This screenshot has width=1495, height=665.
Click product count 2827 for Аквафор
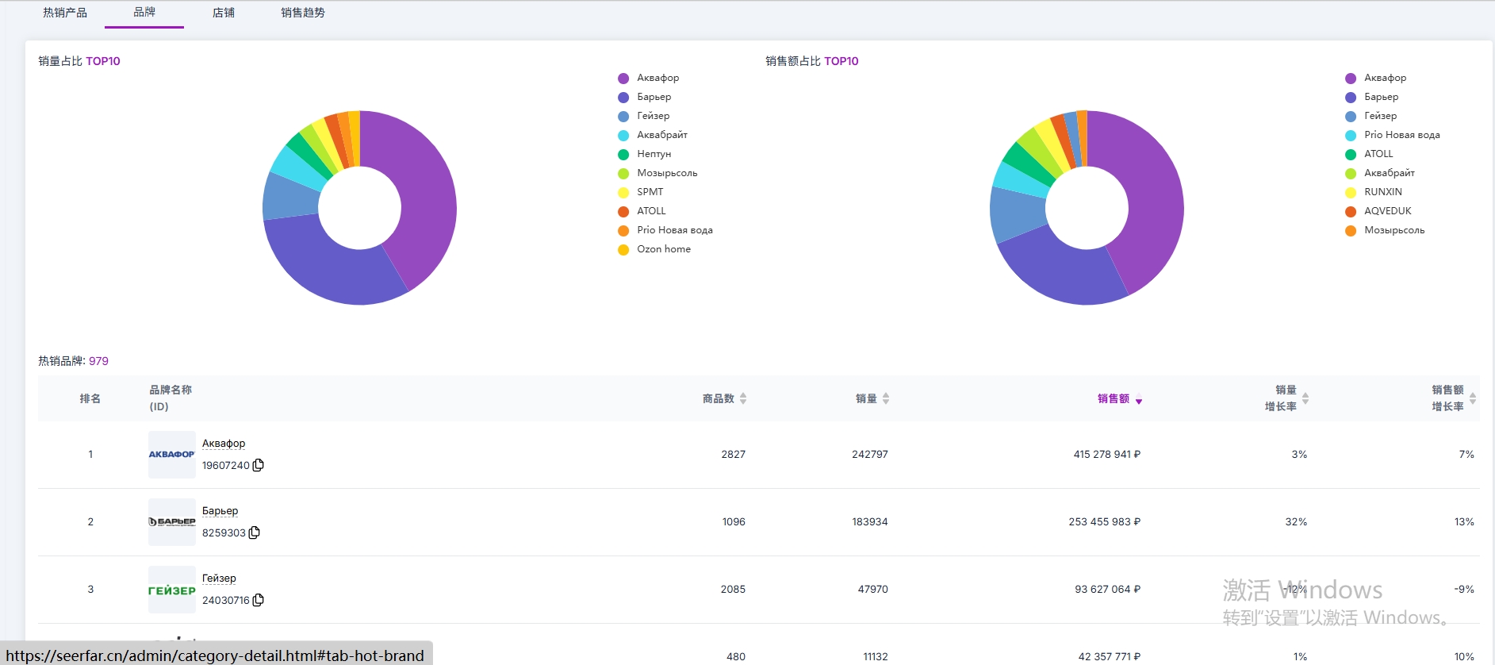(x=734, y=455)
